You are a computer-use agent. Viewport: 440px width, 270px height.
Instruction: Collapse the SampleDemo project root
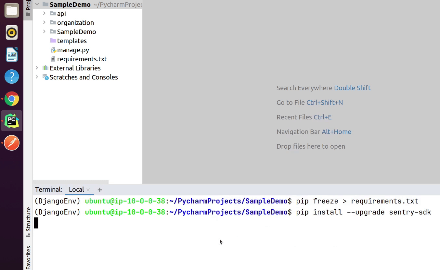[x=37, y=5]
